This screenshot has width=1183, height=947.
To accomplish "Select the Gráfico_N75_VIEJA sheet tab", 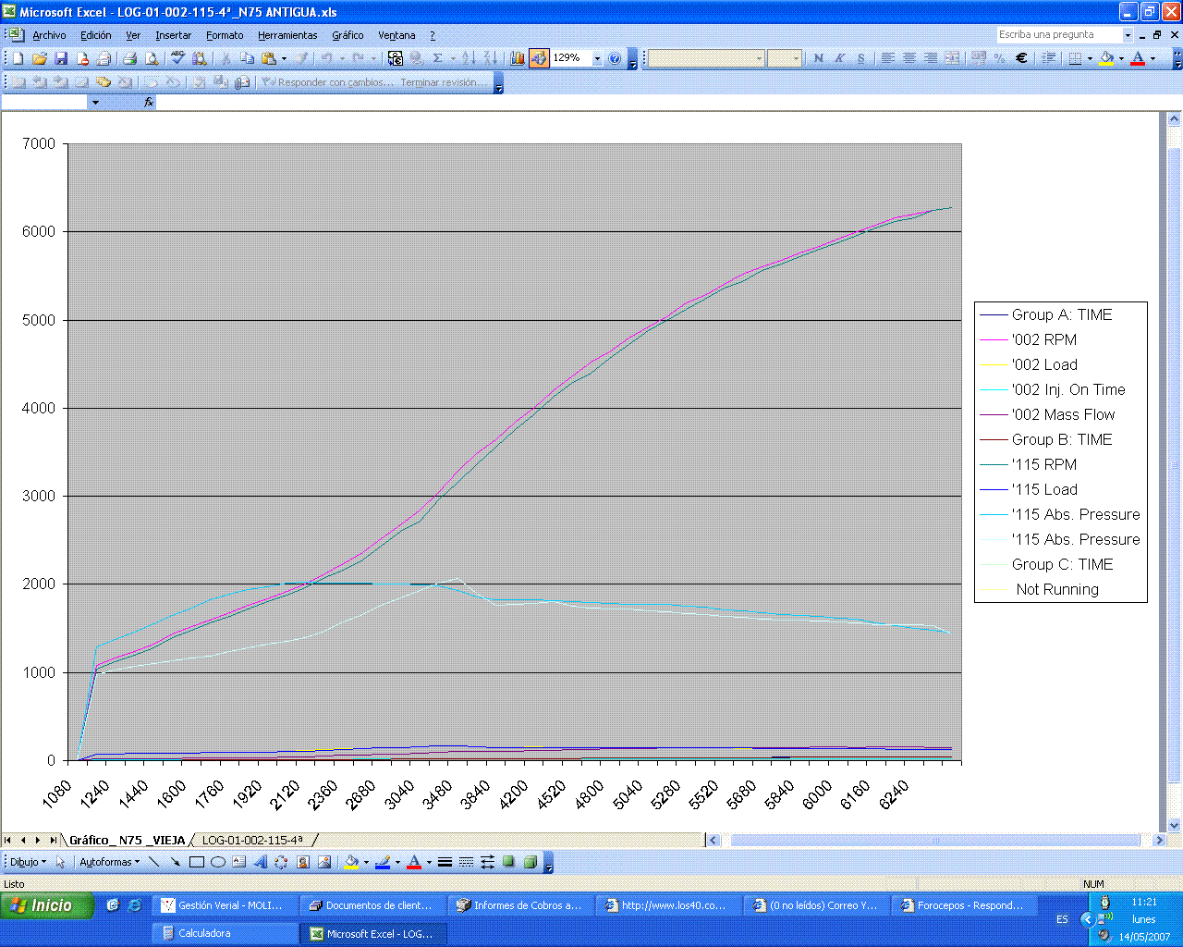I will click(127, 840).
